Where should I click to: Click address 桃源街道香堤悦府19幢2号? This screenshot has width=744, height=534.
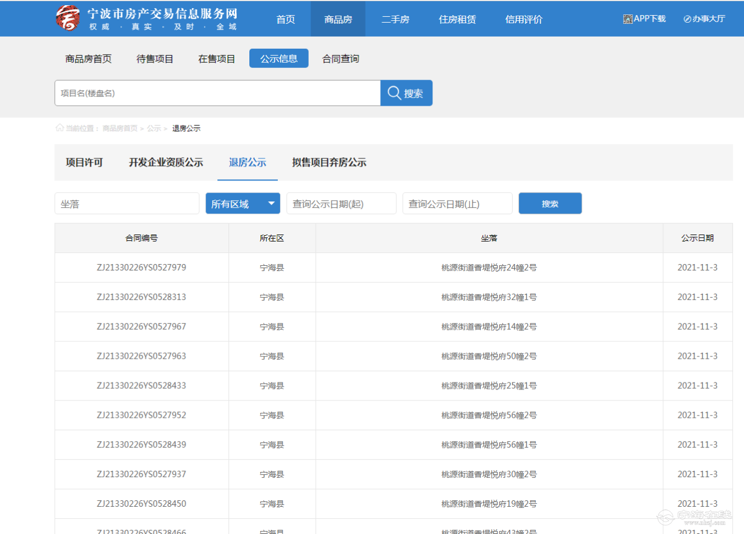pyautogui.click(x=489, y=504)
